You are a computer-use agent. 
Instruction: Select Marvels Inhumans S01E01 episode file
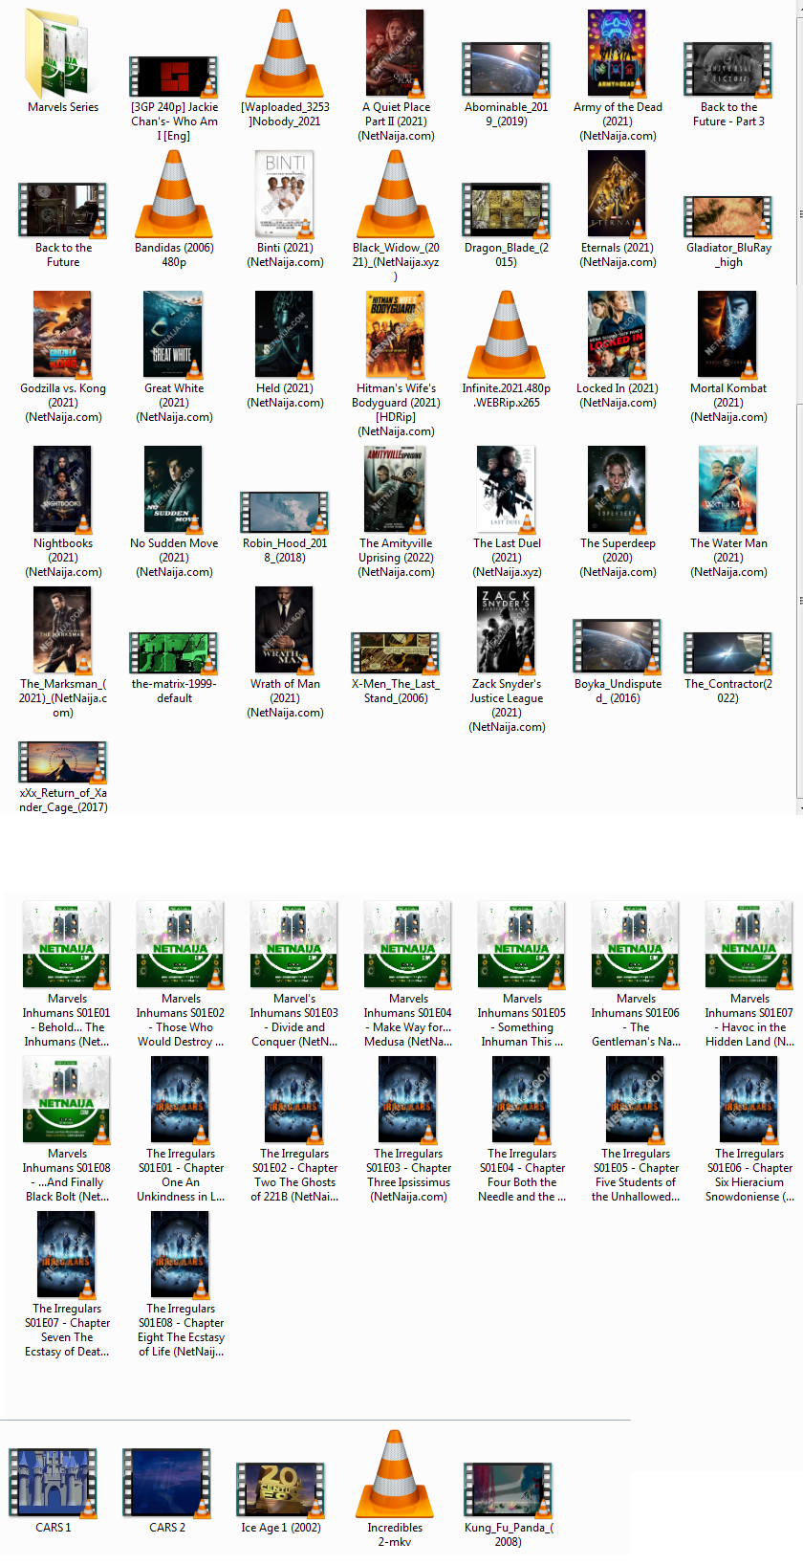(x=67, y=944)
